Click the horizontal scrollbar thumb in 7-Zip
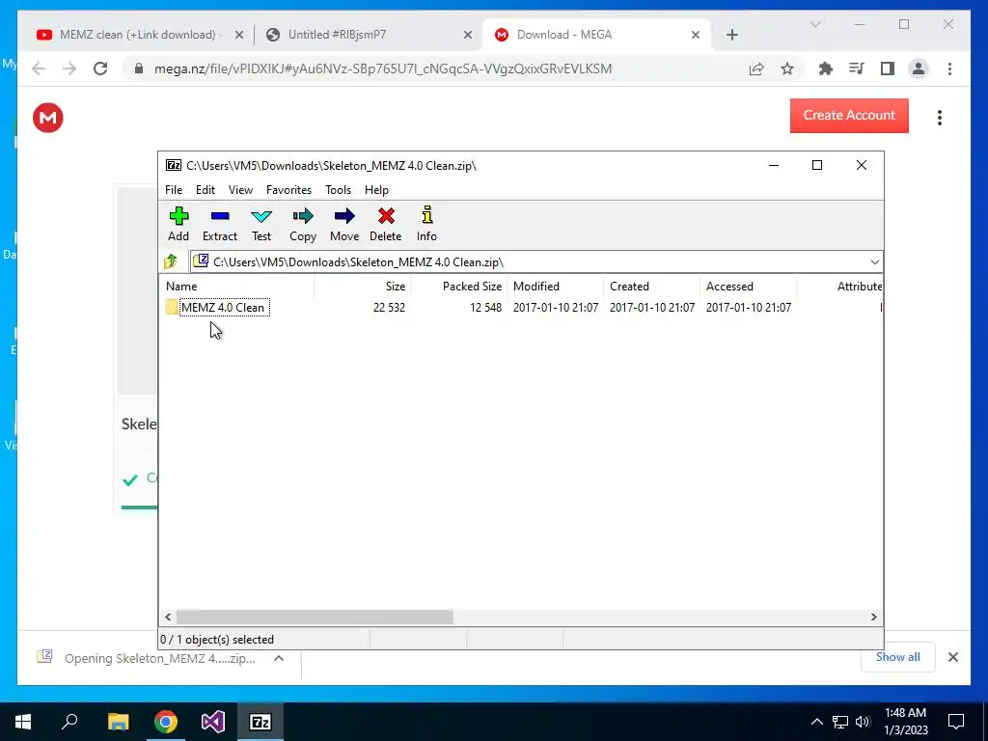This screenshot has height=741, width=988. click(x=315, y=617)
